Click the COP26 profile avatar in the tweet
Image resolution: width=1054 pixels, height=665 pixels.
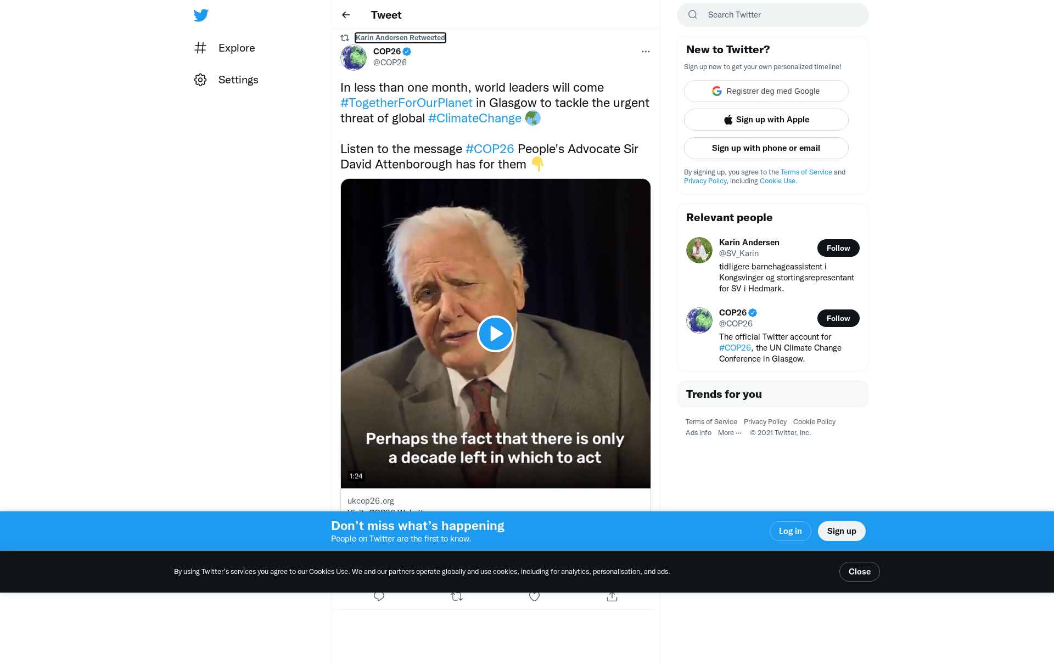click(354, 58)
